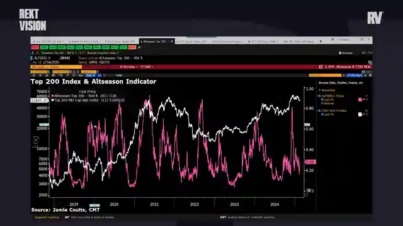Image resolution: width=403 pixels, height=226 pixels.
Task: Click the blue Edit Chart button
Action: click(x=355, y=75)
